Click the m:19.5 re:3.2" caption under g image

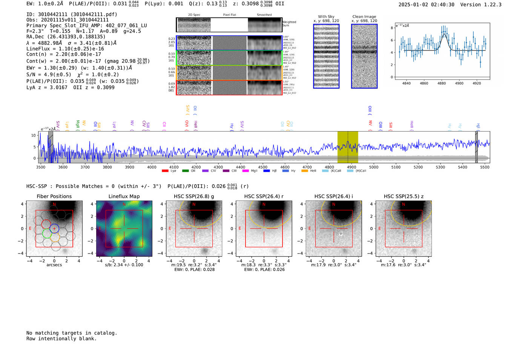coord(194,265)
